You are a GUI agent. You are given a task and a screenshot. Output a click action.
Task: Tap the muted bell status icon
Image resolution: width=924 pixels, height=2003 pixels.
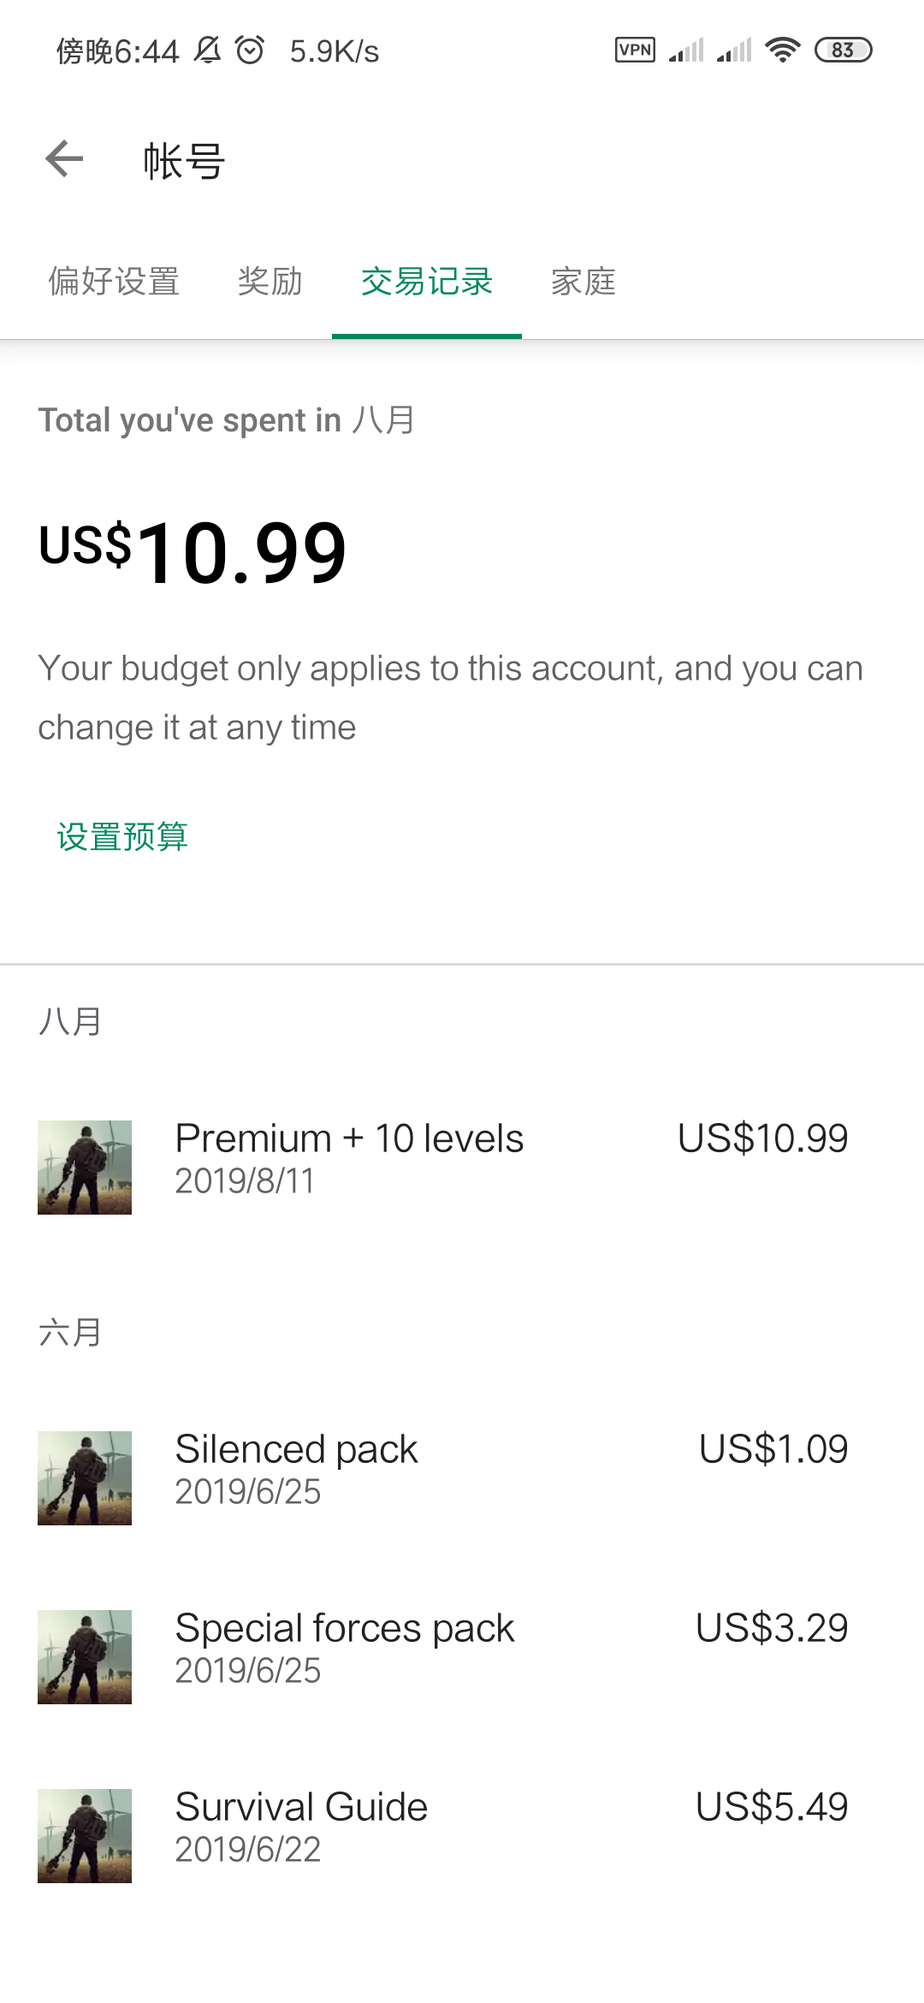pyautogui.click(x=207, y=51)
